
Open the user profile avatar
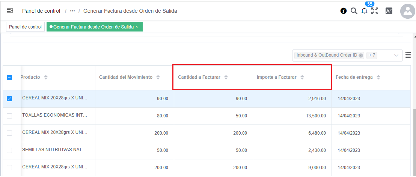(x=407, y=11)
